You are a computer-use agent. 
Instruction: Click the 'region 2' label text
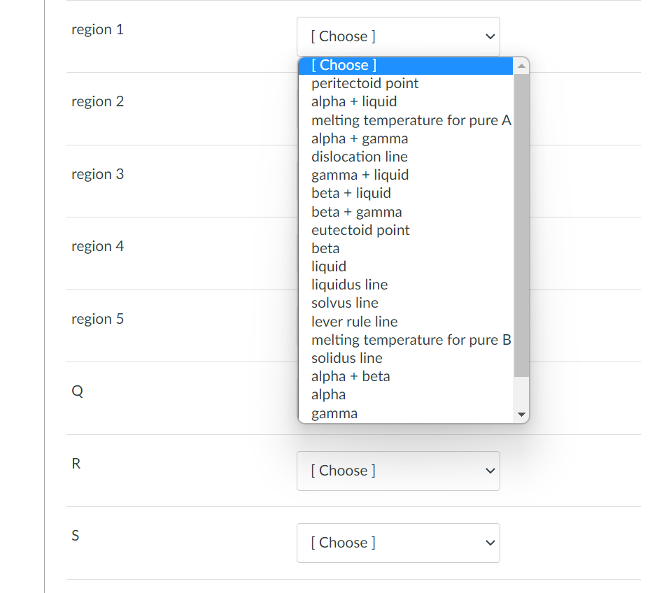(x=97, y=102)
